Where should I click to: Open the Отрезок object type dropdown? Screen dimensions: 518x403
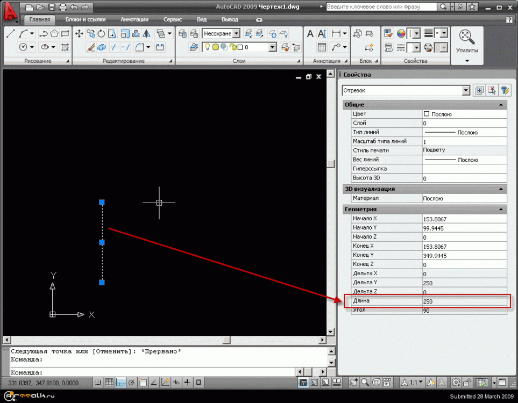click(466, 91)
